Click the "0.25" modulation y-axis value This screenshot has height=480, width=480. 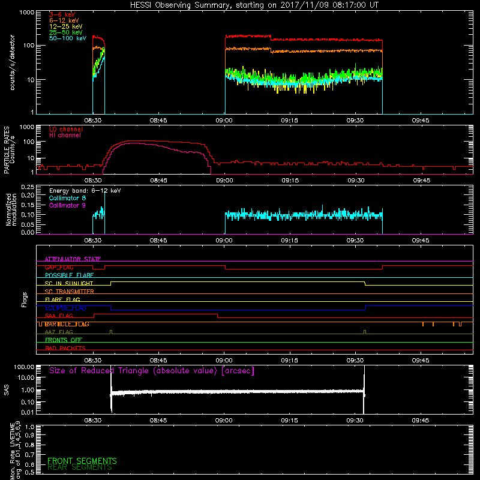28,187
